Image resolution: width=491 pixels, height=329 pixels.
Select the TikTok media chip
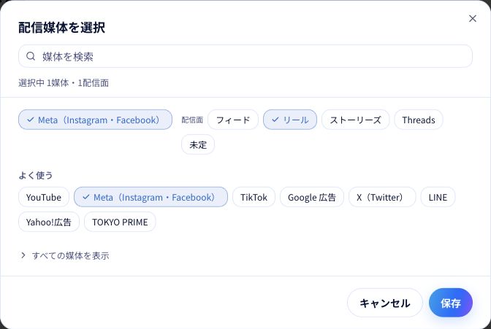click(254, 197)
